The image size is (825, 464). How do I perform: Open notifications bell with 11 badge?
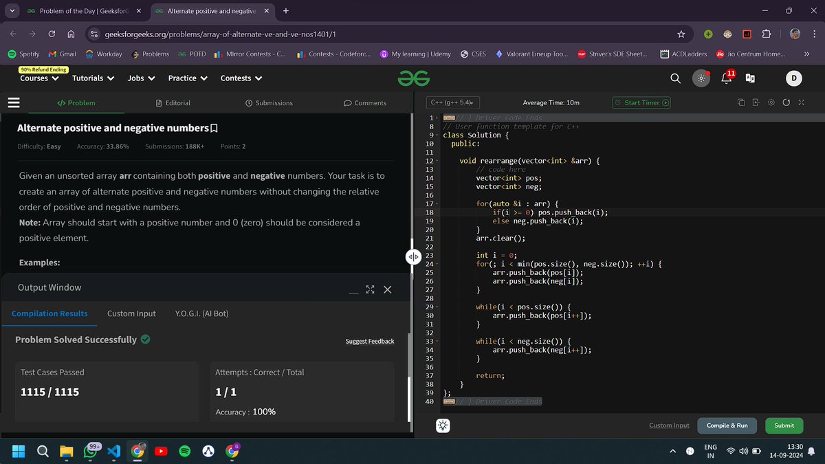click(727, 78)
